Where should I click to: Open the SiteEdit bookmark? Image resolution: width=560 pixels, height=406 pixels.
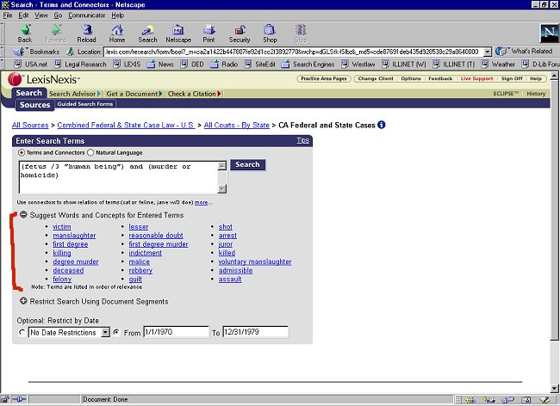pos(260,65)
